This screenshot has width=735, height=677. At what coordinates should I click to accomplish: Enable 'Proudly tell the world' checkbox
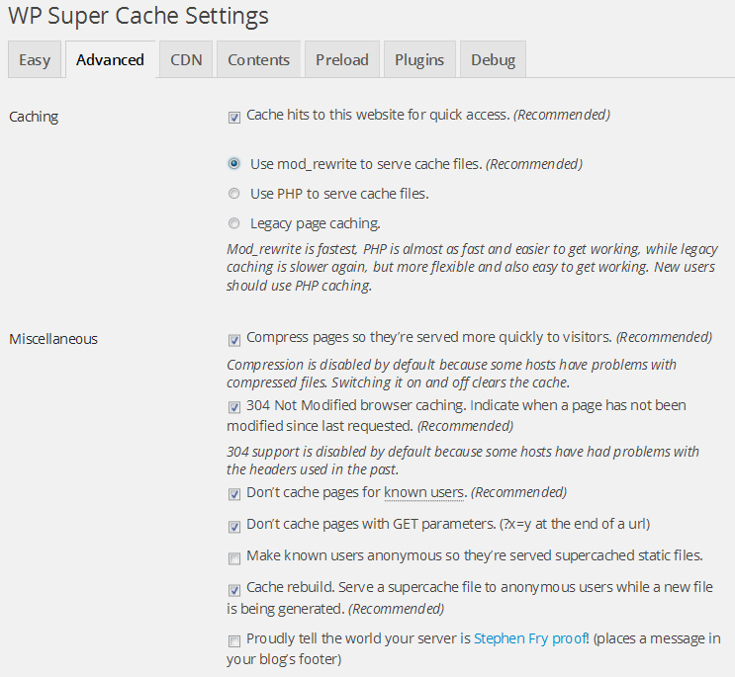point(234,640)
